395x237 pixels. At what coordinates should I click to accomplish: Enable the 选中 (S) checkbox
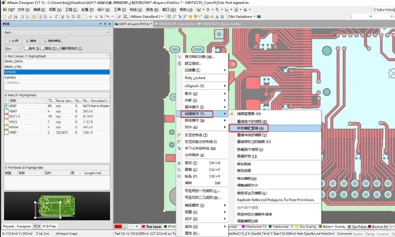pos(26,48)
